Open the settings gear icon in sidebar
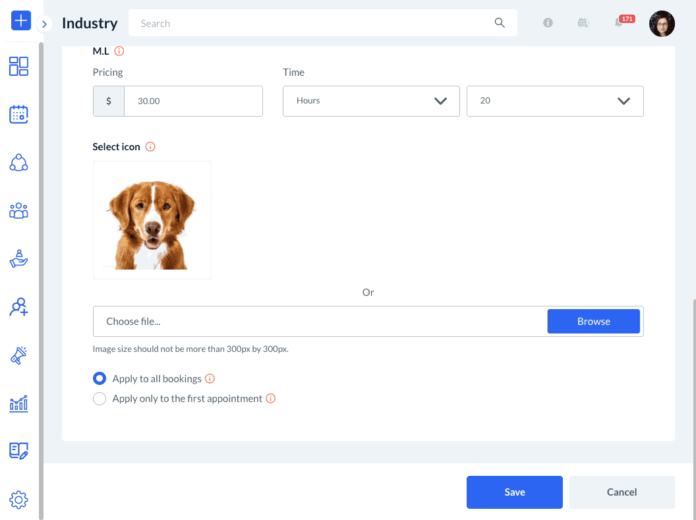The height and width of the screenshot is (520, 696). (x=18, y=500)
